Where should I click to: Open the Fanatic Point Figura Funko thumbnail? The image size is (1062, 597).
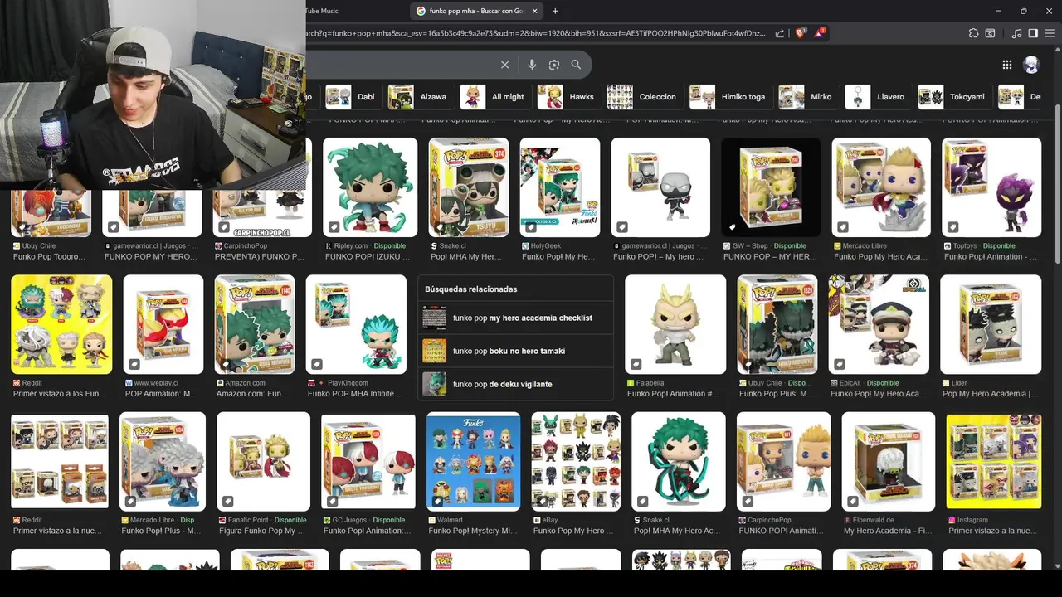click(x=263, y=461)
